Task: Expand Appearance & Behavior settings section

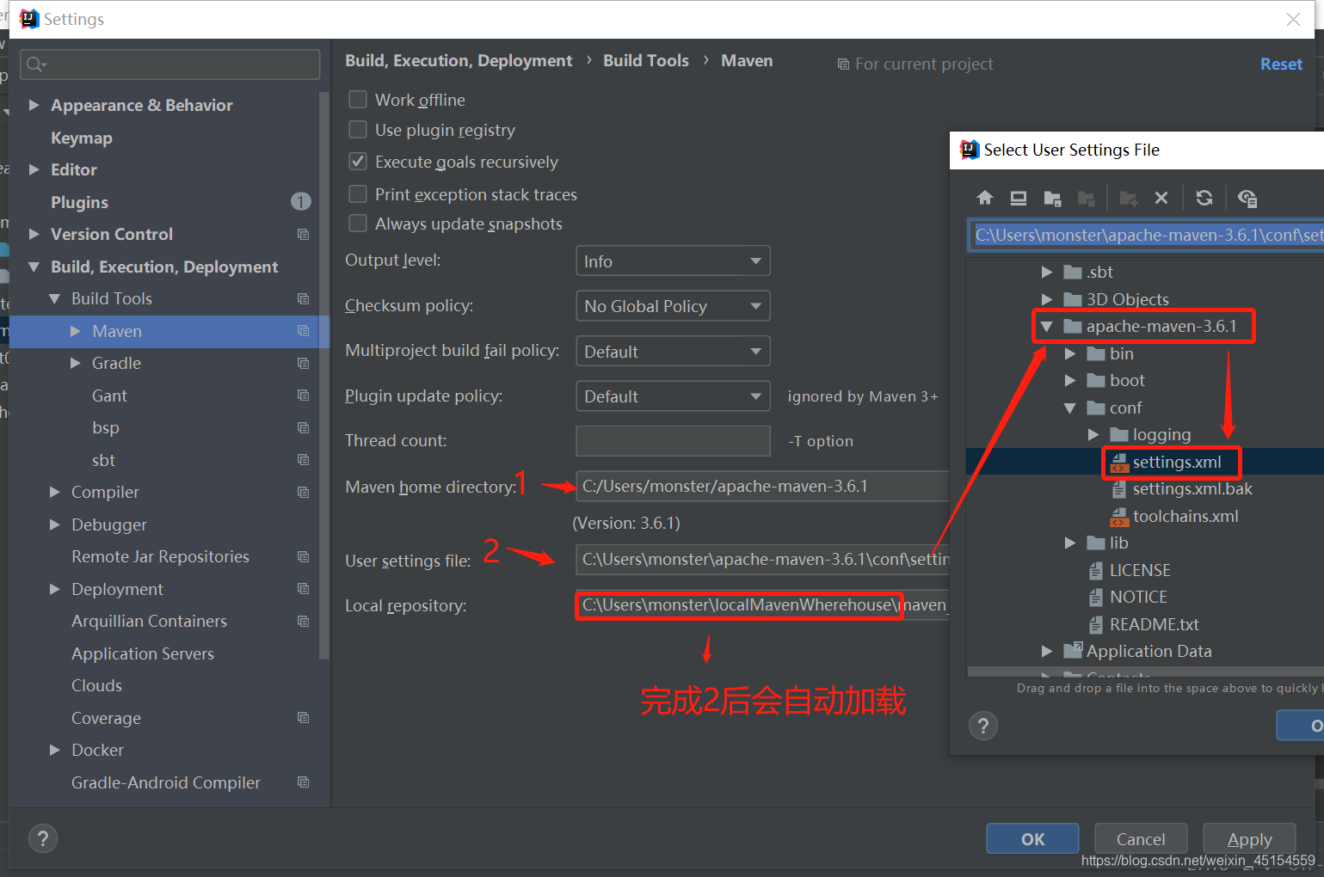Action: pyautogui.click(x=34, y=105)
